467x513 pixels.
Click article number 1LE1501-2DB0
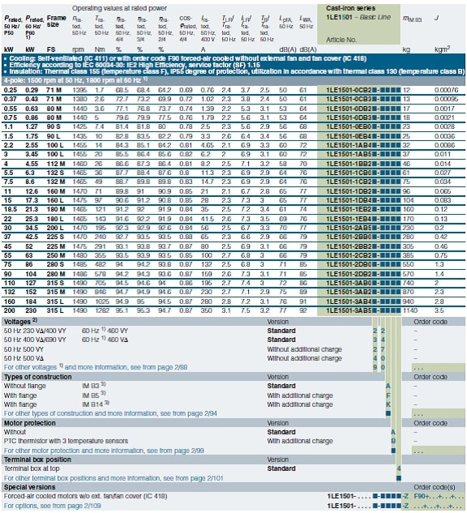[349, 264]
